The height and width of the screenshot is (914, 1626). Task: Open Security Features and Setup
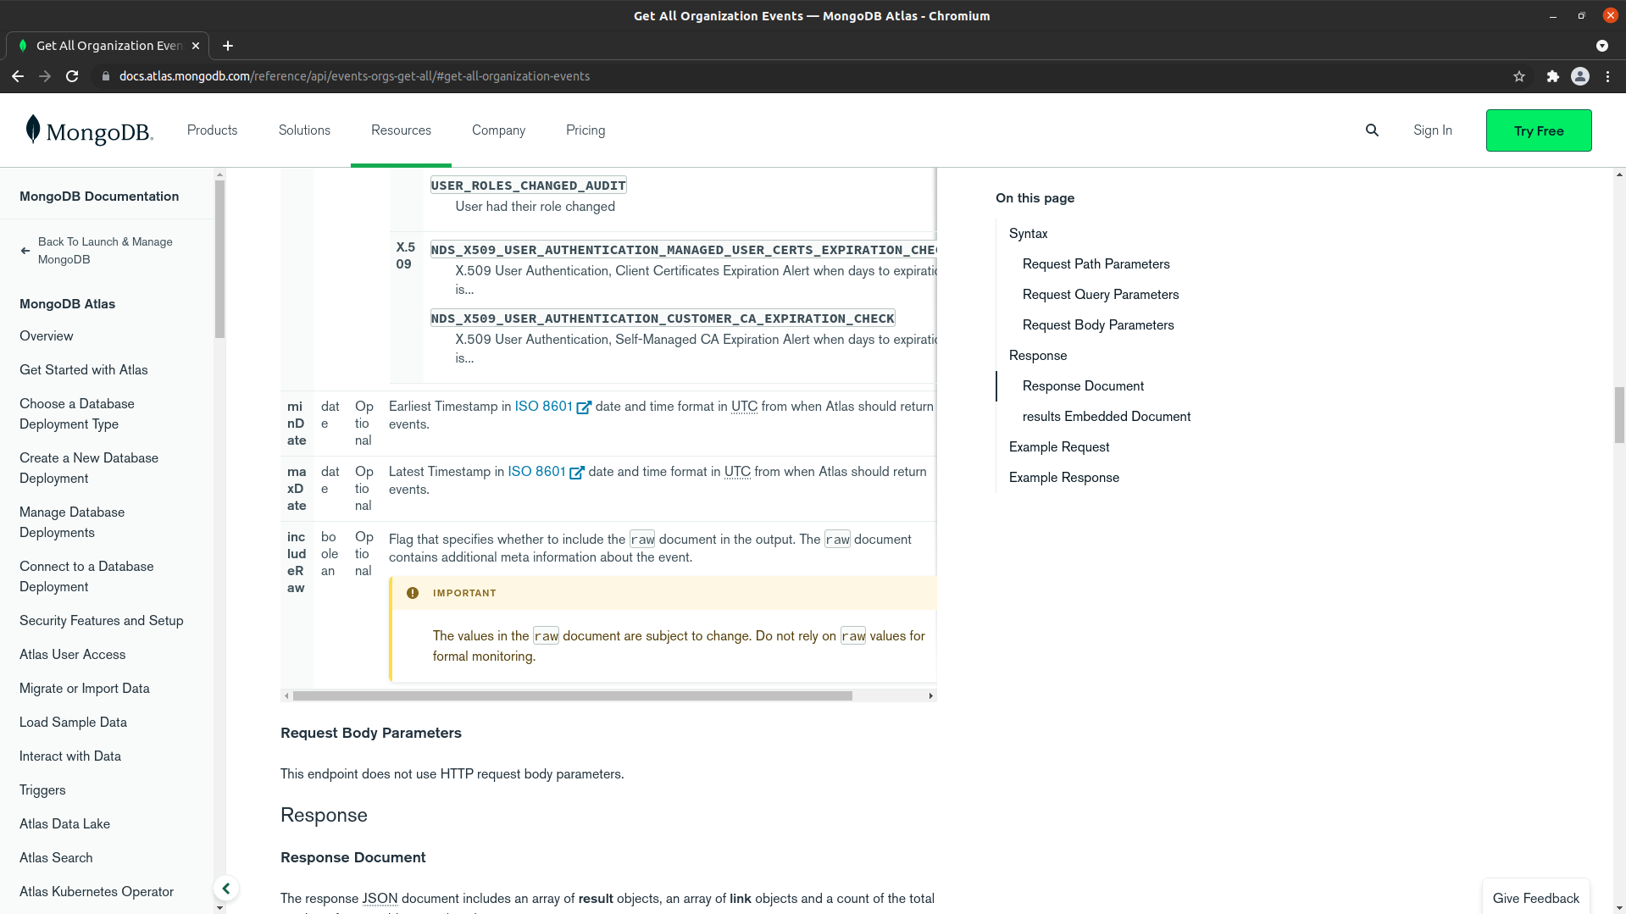click(x=102, y=621)
